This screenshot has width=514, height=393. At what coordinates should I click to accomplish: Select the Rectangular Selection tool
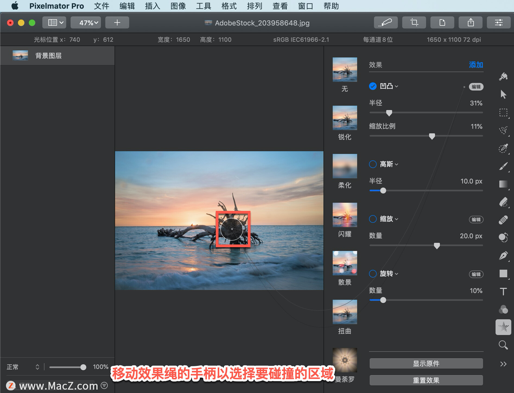click(x=503, y=112)
